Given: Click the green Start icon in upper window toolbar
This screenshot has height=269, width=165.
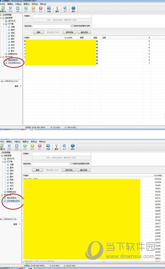Looking at the screenshot, I should [26, 9].
